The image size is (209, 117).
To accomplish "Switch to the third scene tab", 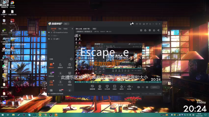I will 66,29.
